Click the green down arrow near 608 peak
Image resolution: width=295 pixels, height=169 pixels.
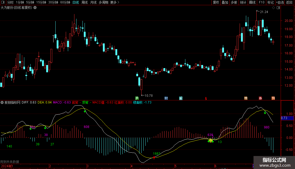(x=85, y=111)
